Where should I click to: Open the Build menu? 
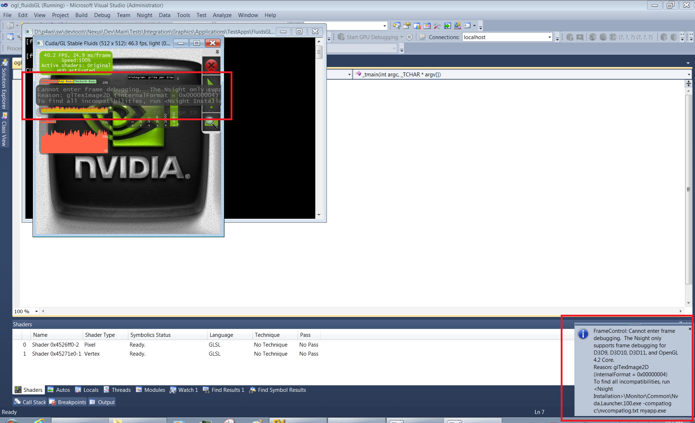coord(81,15)
